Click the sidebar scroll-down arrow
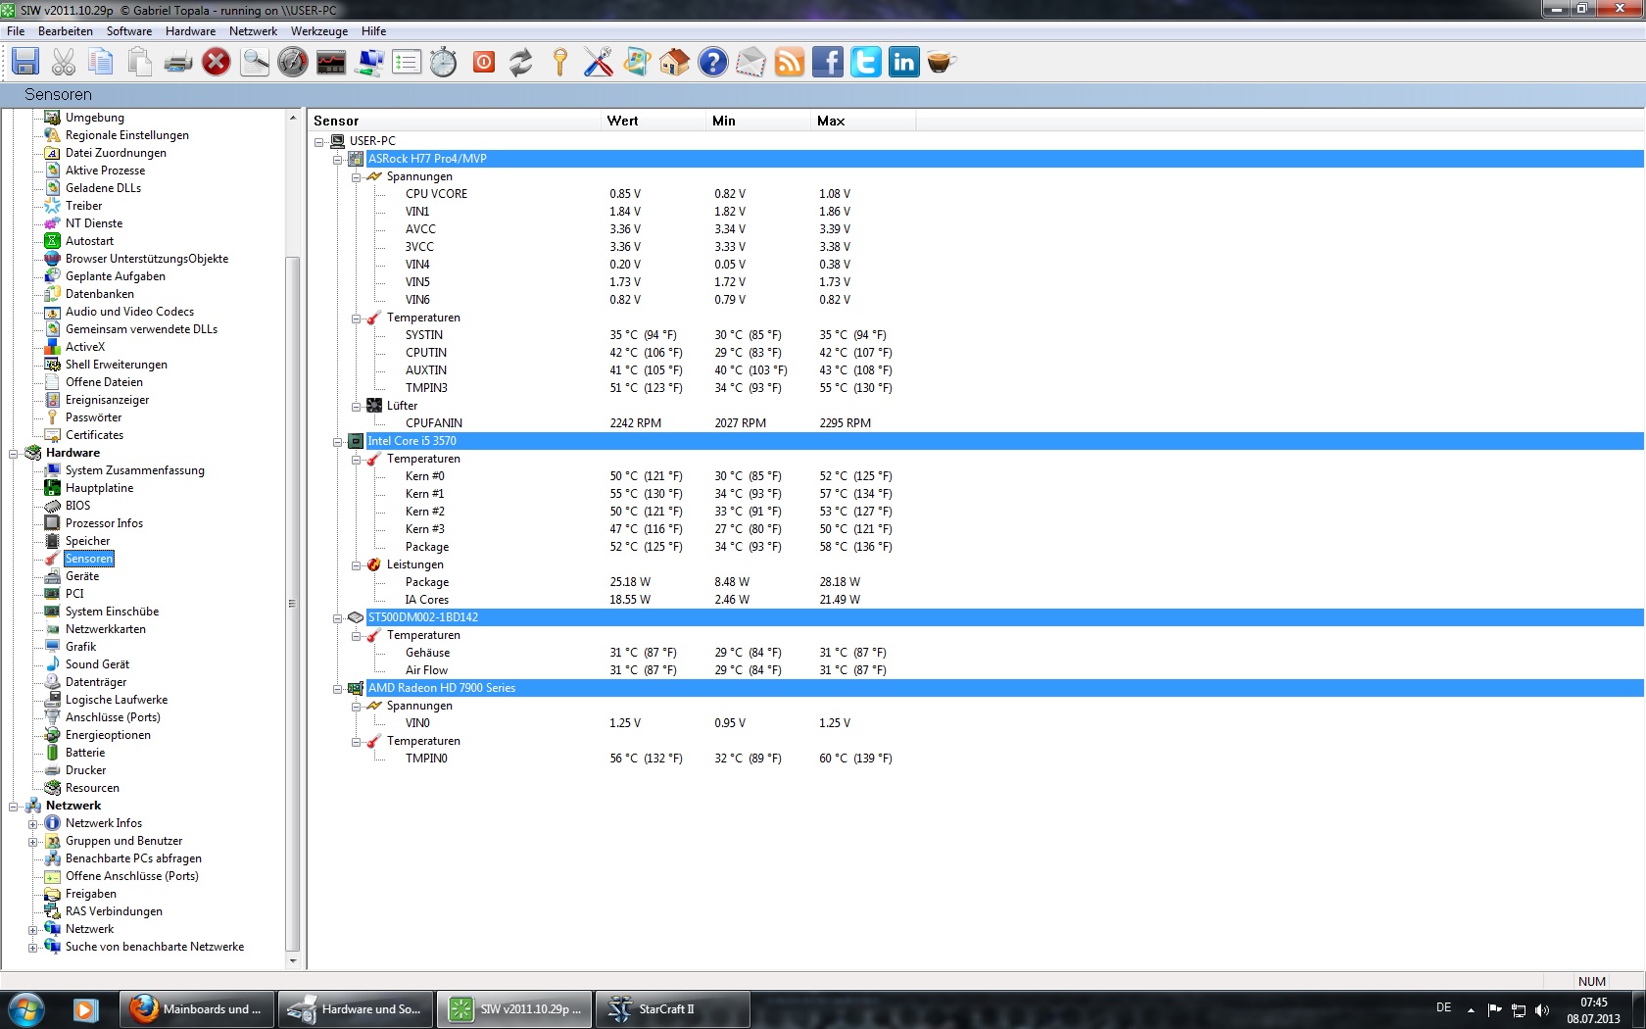The width and height of the screenshot is (1646, 1029). (292, 961)
